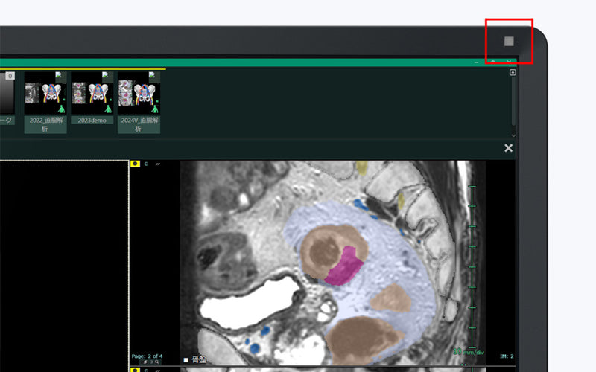Select the 2023demo preset thumbnail
Screen dimensions: 596x372
[92, 92]
